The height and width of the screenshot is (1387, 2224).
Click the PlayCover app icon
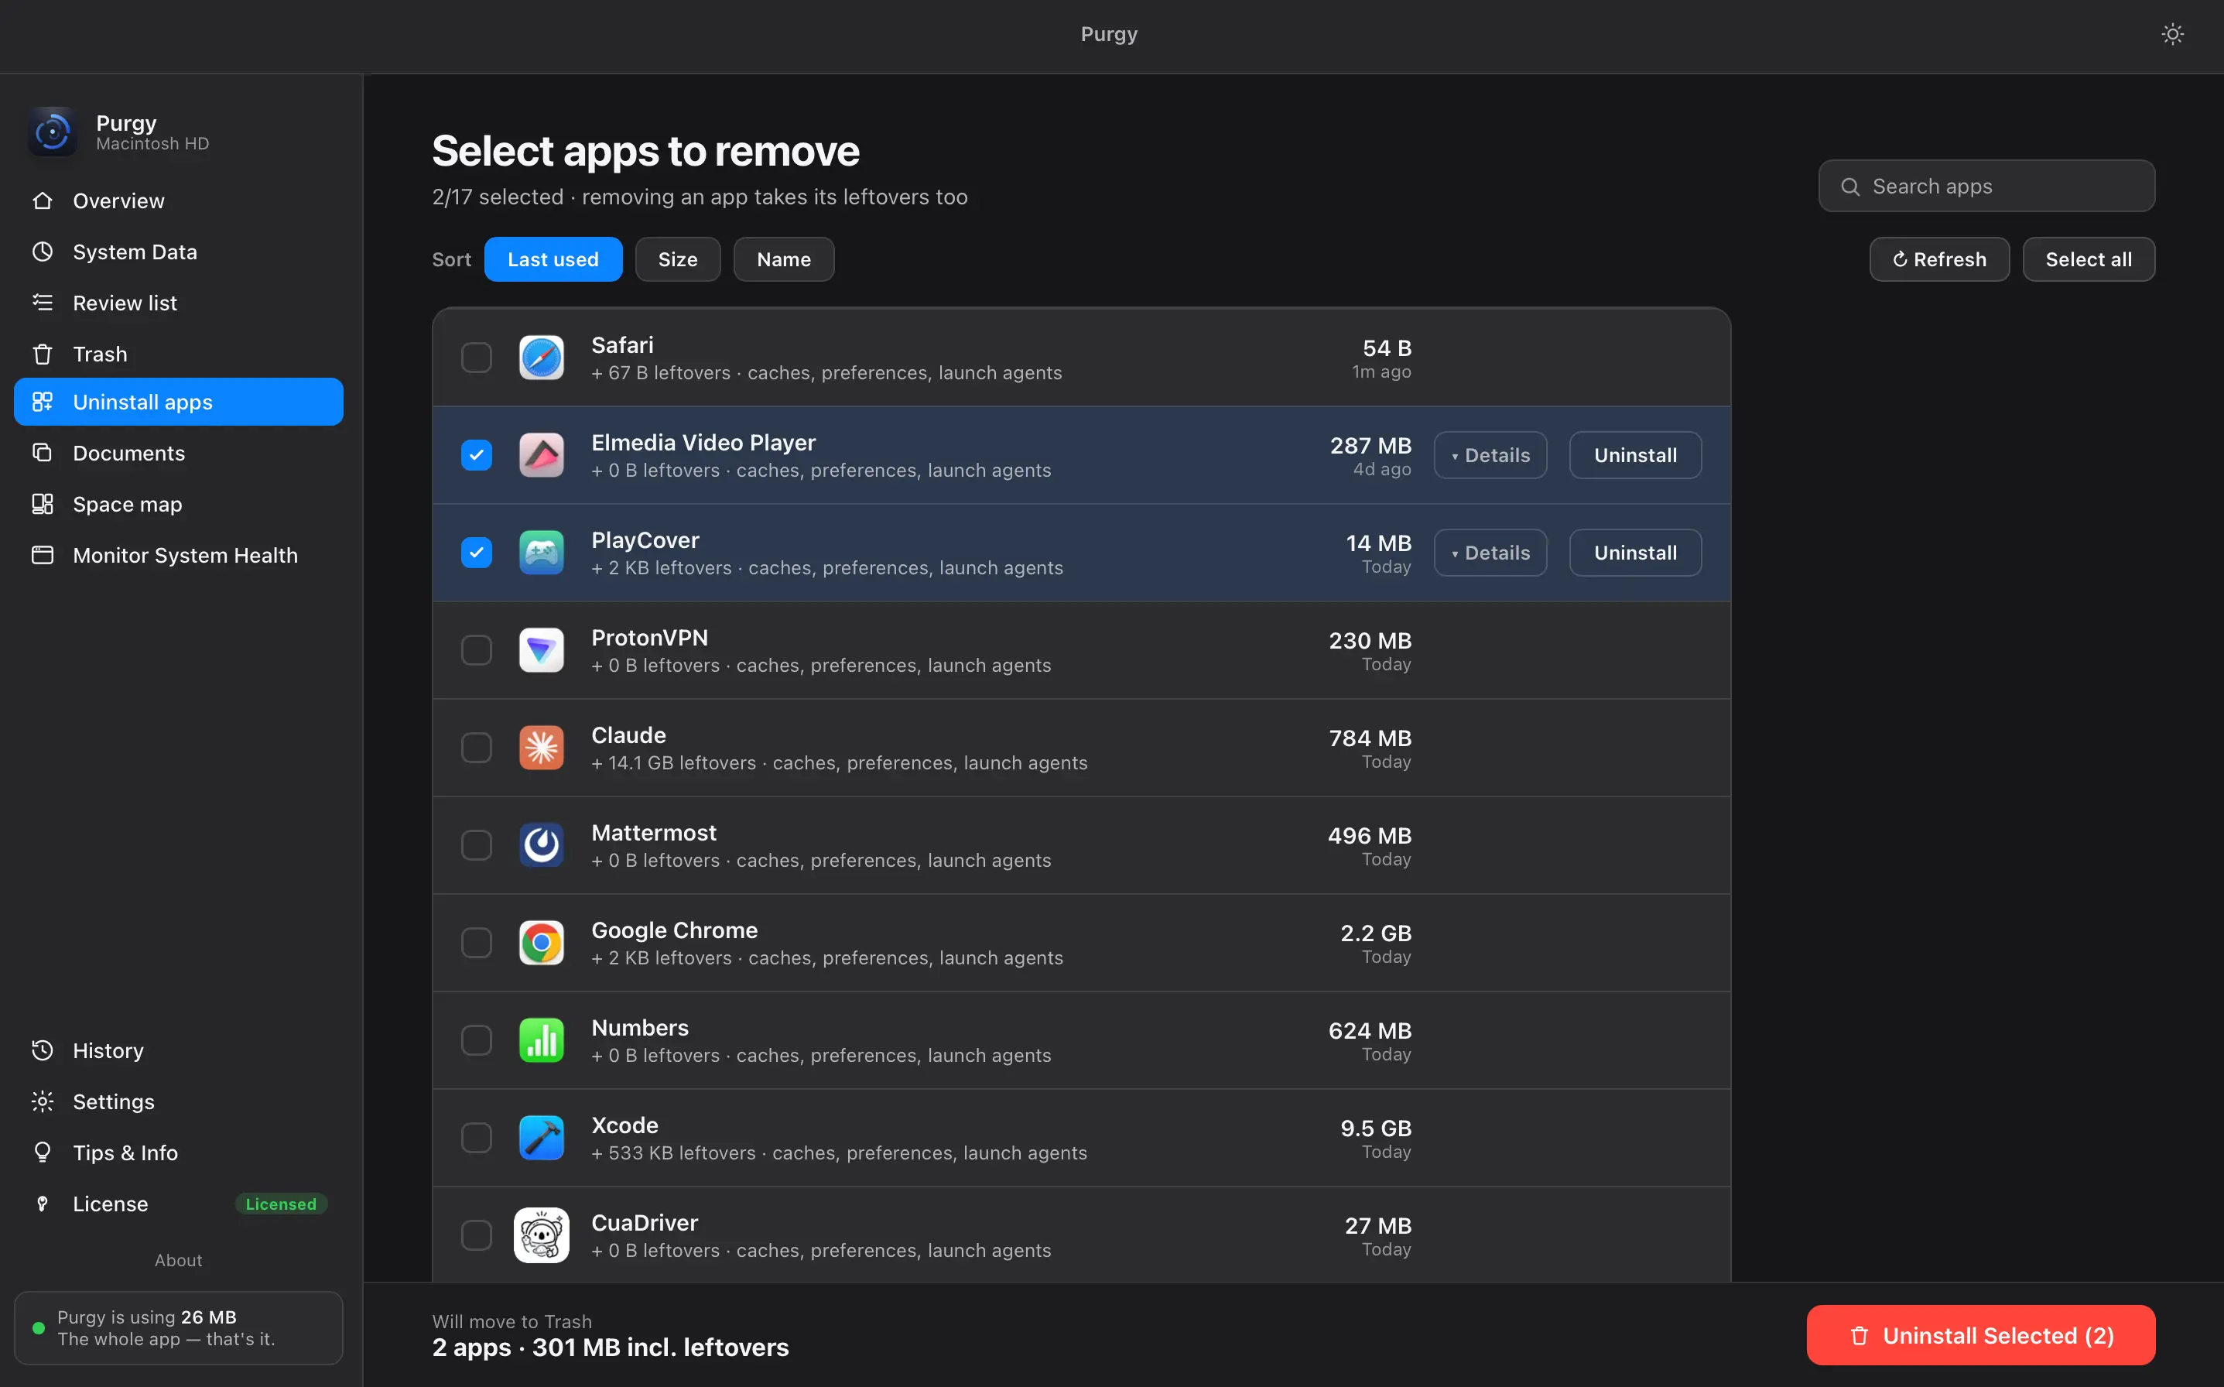coord(541,552)
